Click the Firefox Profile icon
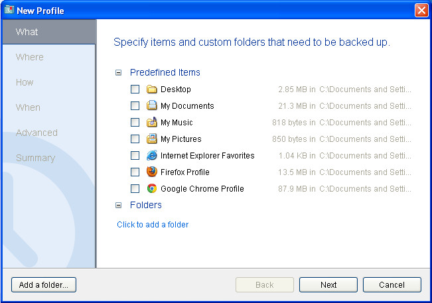The image size is (432, 303). tap(151, 172)
